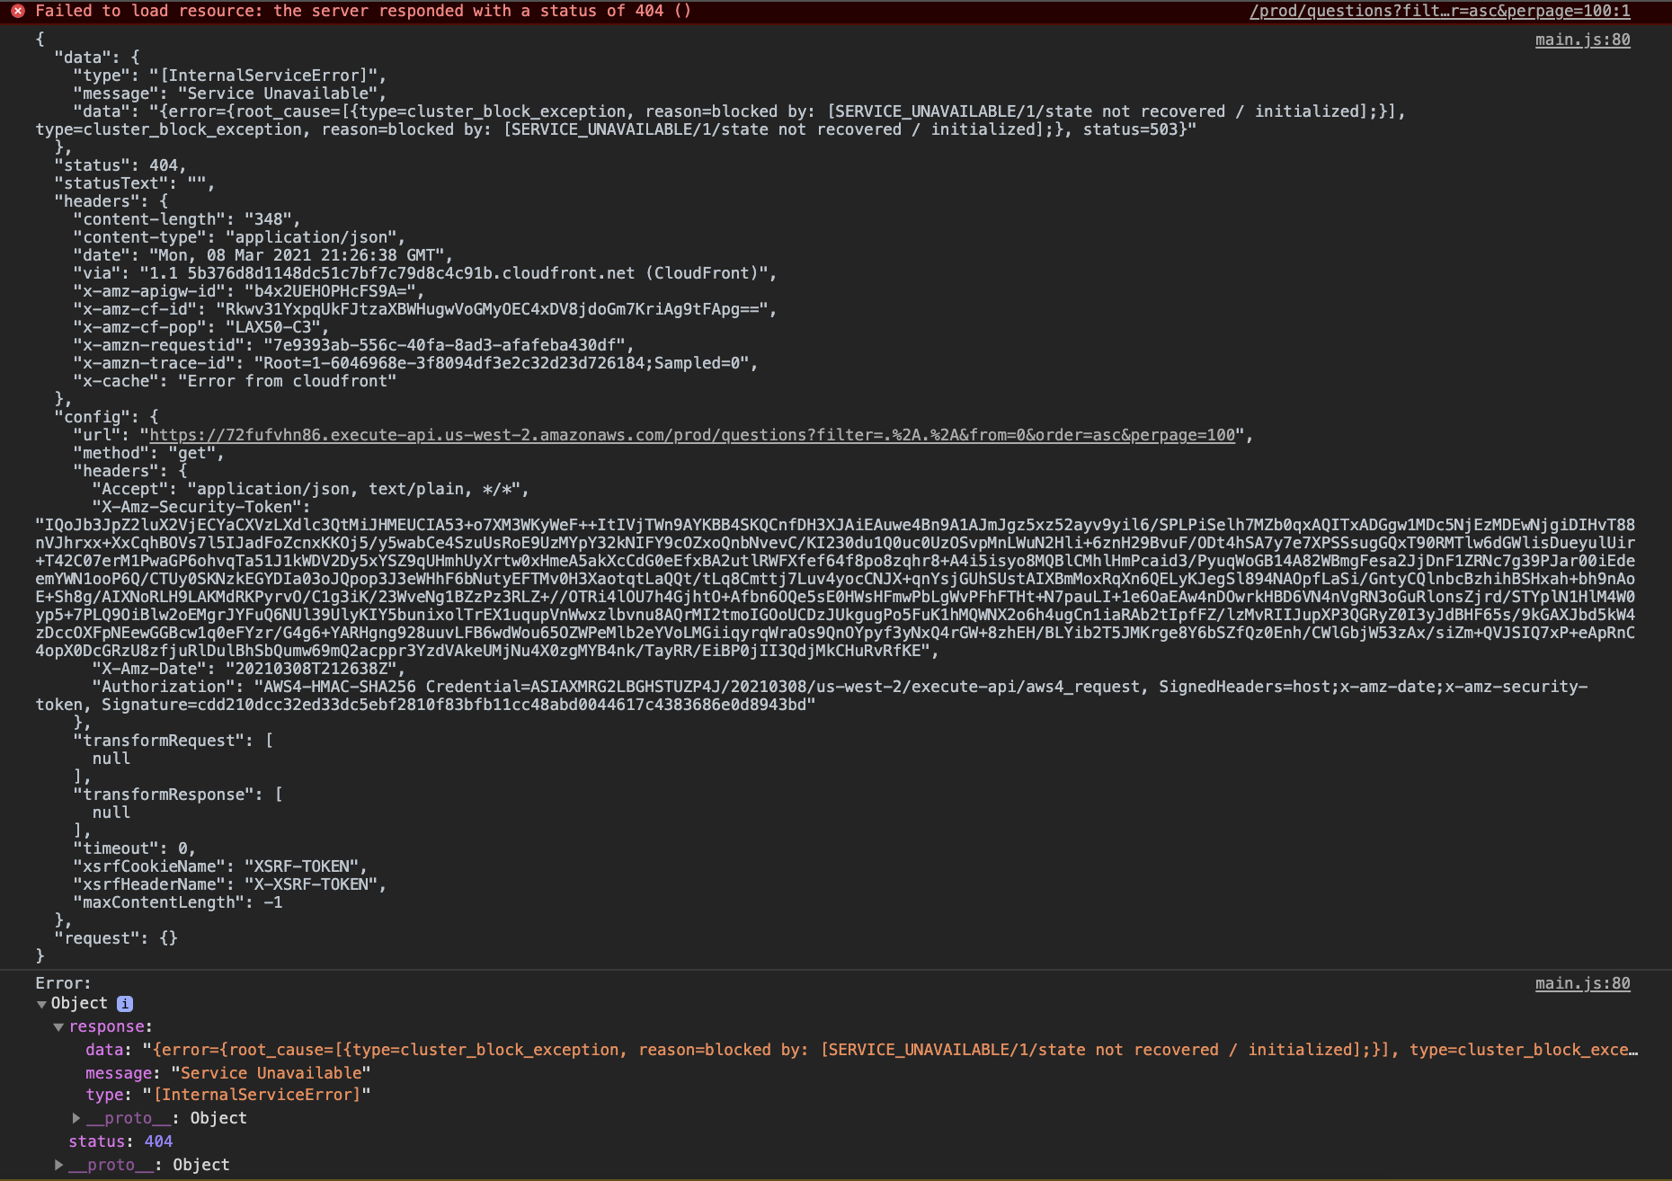Open the main.js:80 source link beside the JSON
Screen dimensions: 1672x1181
[x=1581, y=39]
